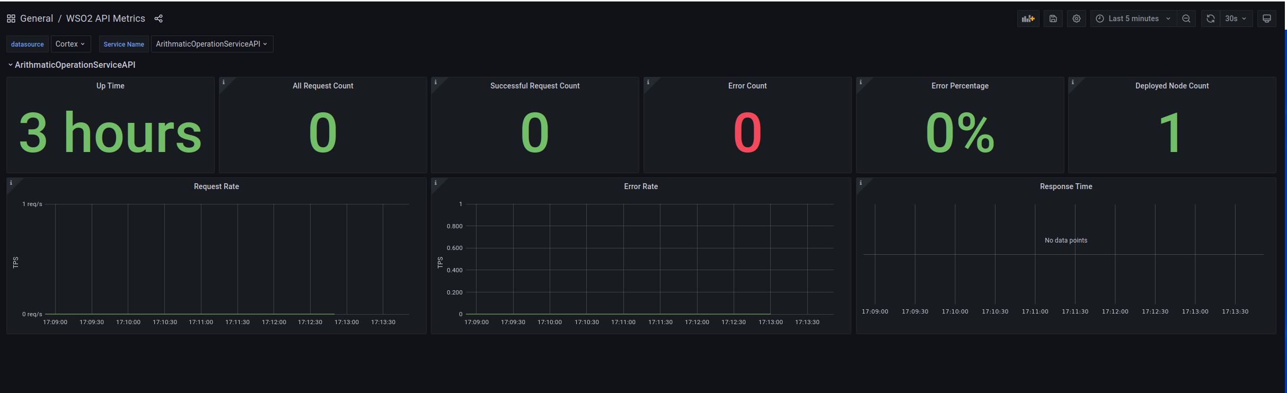The image size is (1287, 393).
Task: Open dashboard settings gear icon
Action: click(1077, 19)
